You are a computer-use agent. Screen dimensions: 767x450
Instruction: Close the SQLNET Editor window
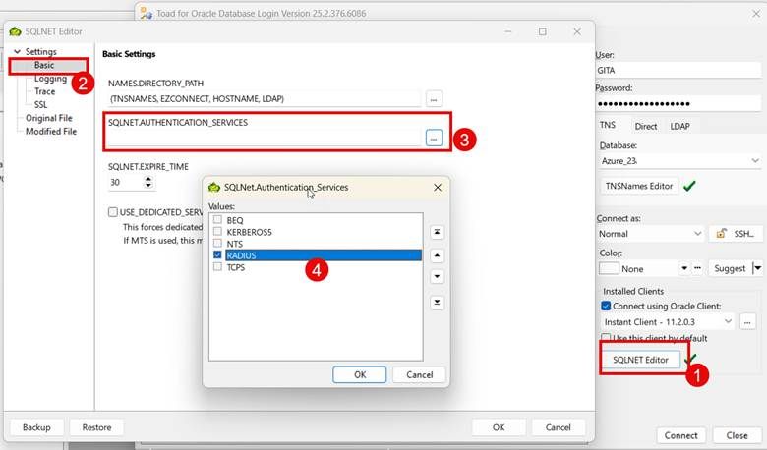click(x=577, y=31)
